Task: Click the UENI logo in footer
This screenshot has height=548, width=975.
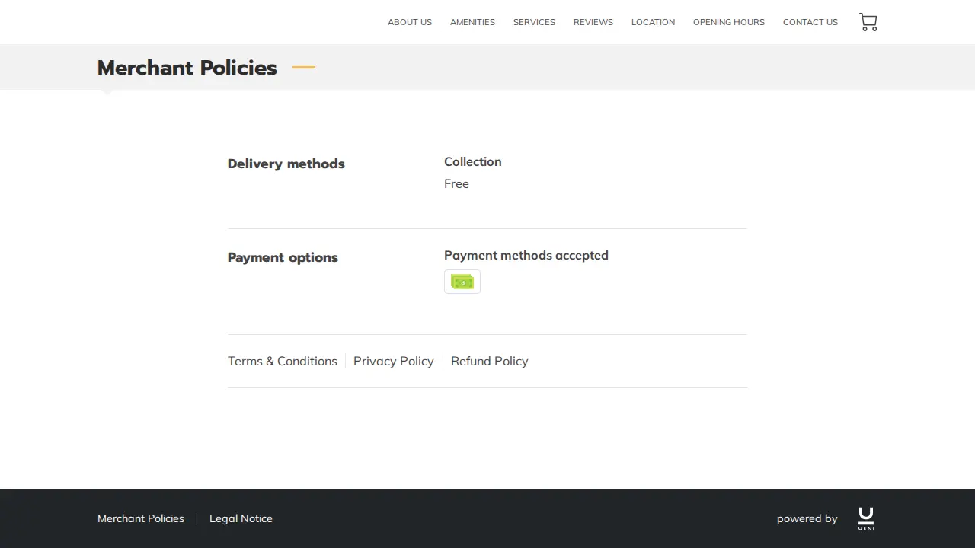Action: [x=866, y=518]
